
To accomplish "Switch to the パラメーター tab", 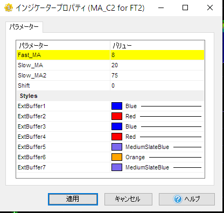I will 24,27.
